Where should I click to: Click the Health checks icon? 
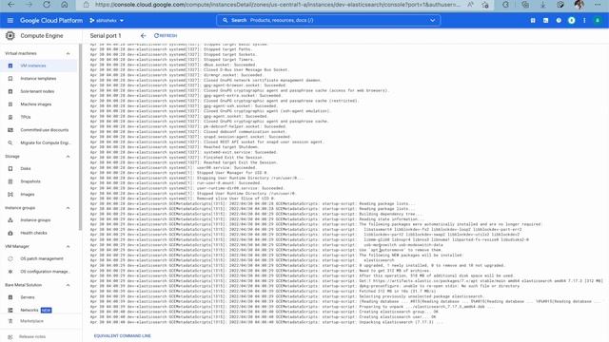(10, 233)
